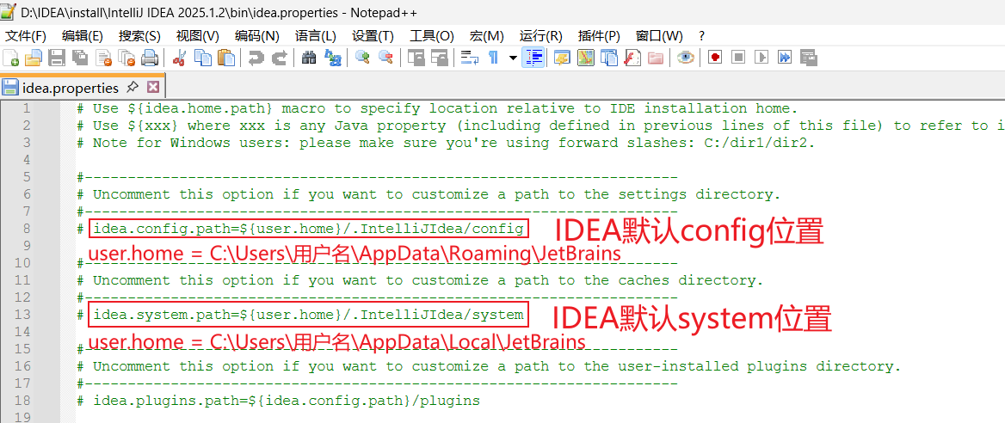Viewport: 1005px width, 423px height.
Task: Open the 编码(N) menu
Action: [256, 36]
